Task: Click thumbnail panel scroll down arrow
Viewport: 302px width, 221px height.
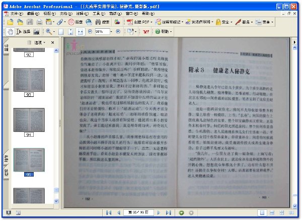Action: (56, 201)
